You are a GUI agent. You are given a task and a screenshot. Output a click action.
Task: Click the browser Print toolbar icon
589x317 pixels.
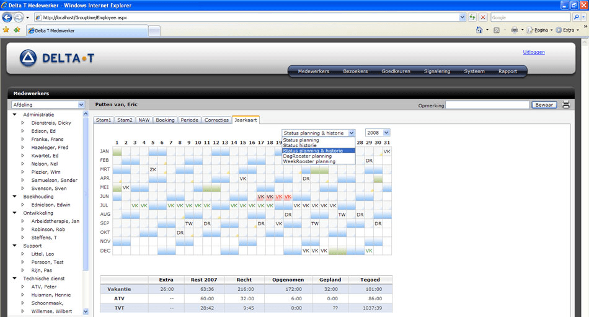(515, 30)
